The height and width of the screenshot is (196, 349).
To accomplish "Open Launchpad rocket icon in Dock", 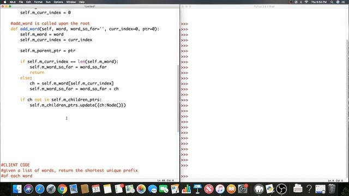I will tap(51, 189).
